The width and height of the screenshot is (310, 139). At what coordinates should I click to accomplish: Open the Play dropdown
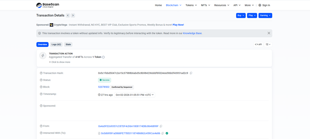coord(252,15)
